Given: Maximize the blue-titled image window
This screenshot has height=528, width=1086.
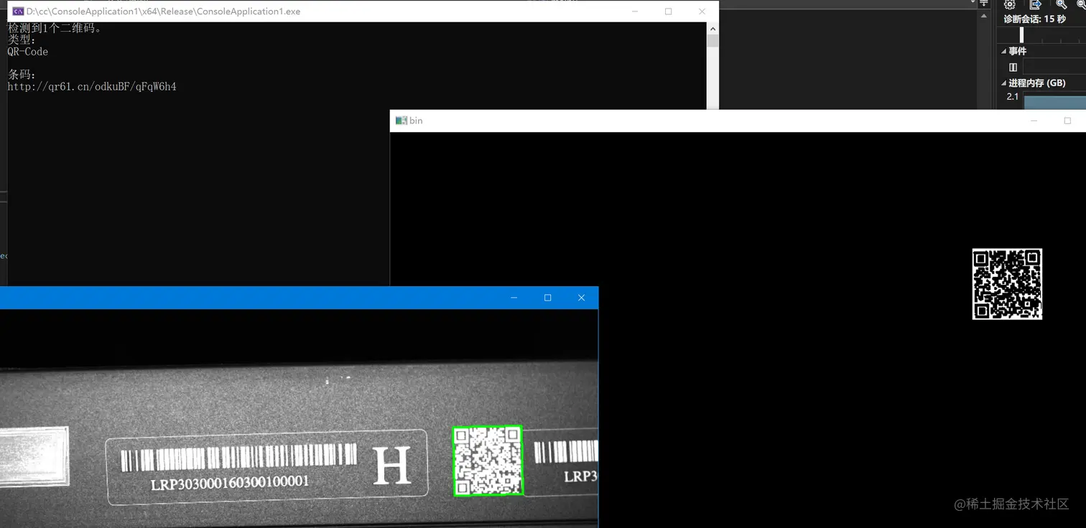Looking at the screenshot, I should [548, 298].
